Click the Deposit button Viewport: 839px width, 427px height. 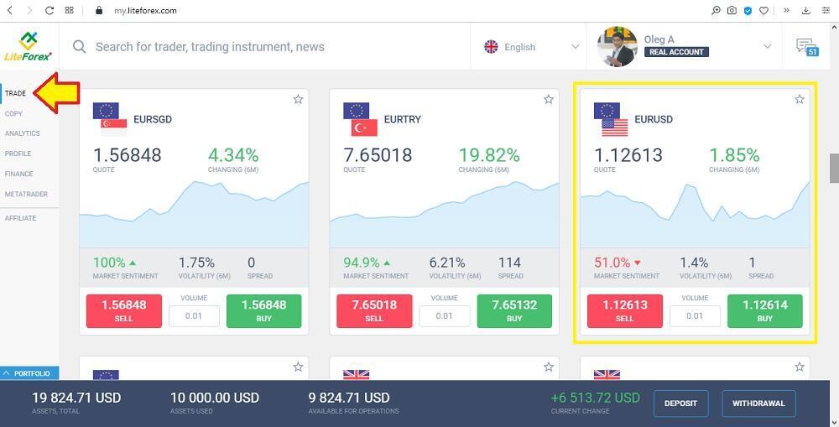(680, 404)
